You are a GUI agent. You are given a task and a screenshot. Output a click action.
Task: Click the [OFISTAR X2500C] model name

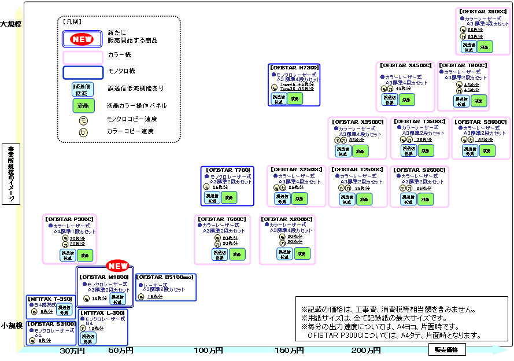[x=297, y=170]
